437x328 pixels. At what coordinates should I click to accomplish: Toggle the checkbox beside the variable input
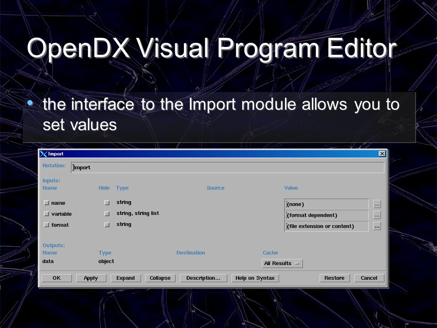point(46,214)
